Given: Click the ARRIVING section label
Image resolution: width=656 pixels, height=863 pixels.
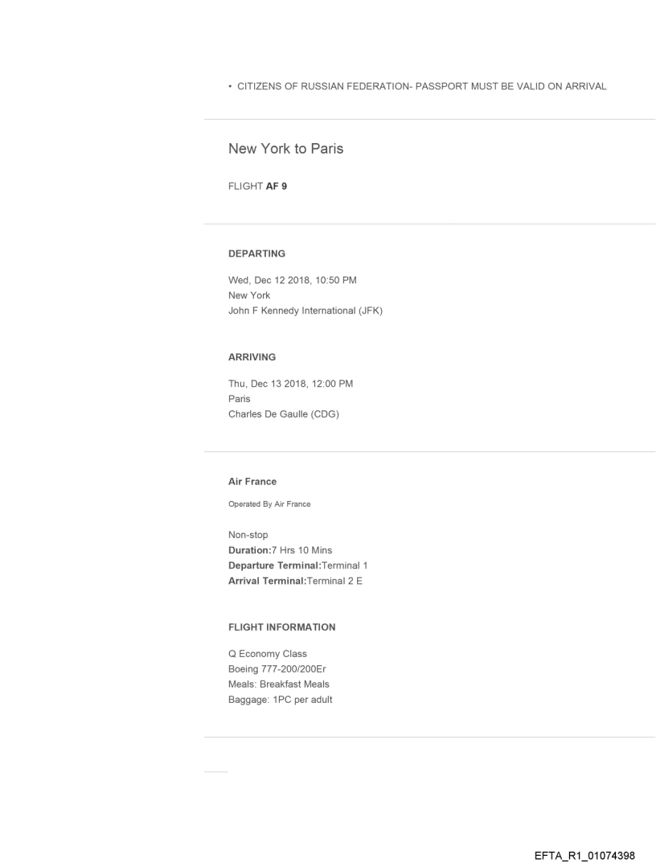Looking at the screenshot, I should click(x=252, y=356).
